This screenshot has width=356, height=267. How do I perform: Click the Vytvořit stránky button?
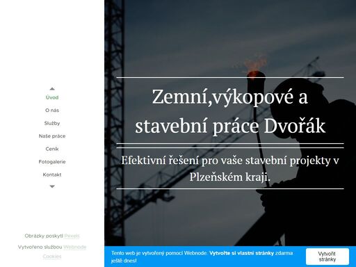pyautogui.click(x=327, y=257)
